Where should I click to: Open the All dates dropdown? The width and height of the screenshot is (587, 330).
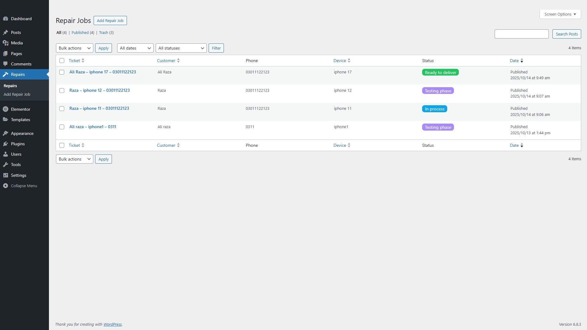(x=135, y=48)
